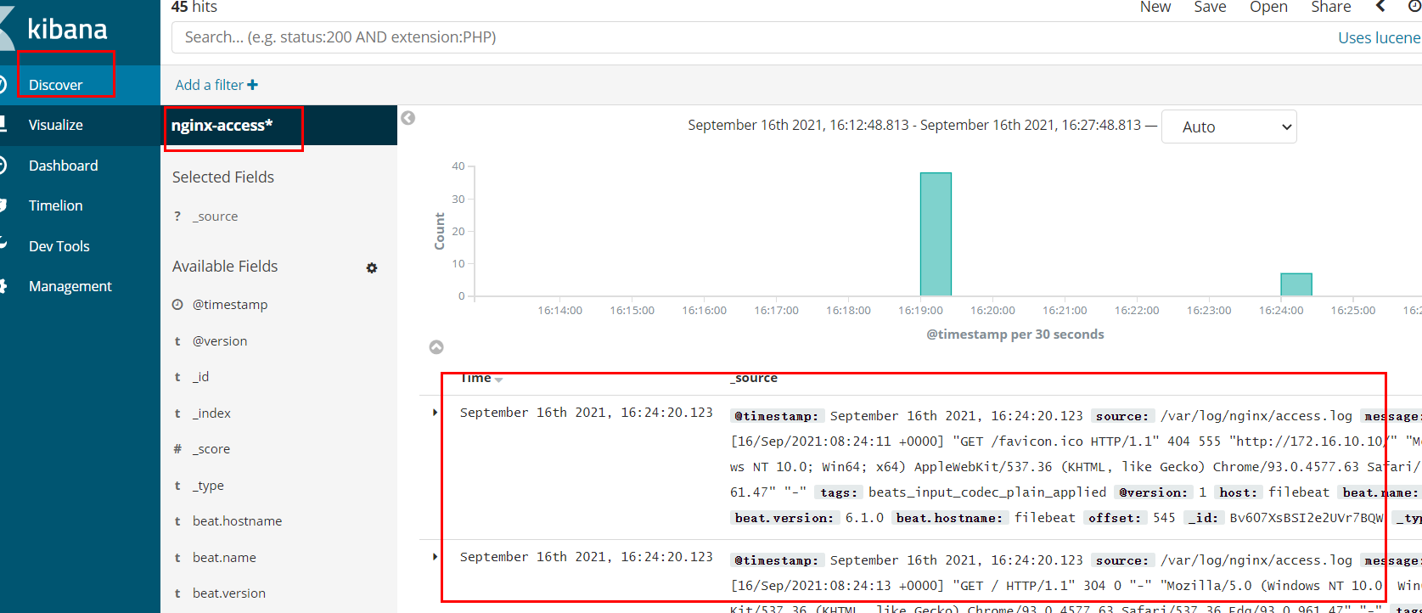Open the Visualize section
Screen dimensions: 1422x613
[x=55, y=125]
